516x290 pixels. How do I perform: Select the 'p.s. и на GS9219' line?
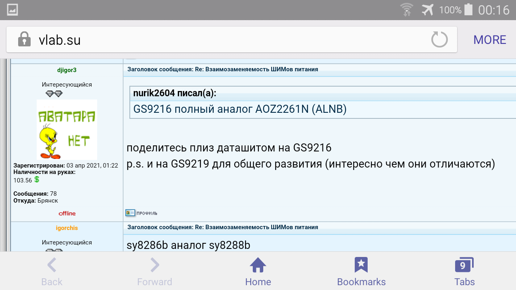311,164
